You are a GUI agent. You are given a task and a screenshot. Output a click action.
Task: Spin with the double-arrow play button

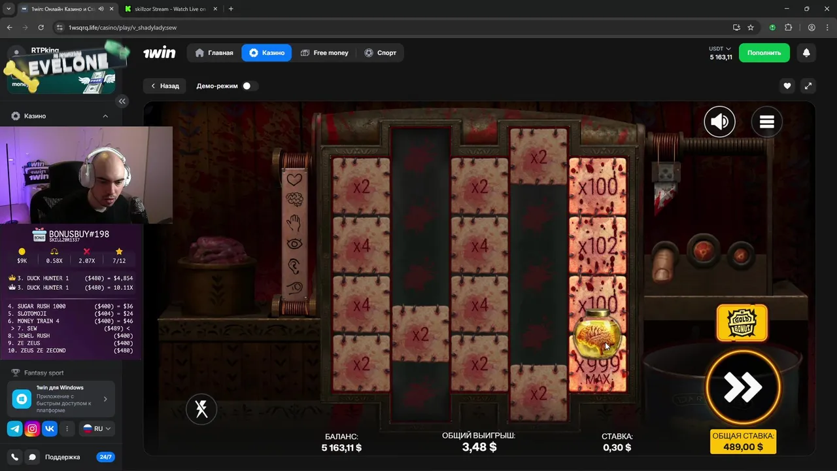point(743,387)
